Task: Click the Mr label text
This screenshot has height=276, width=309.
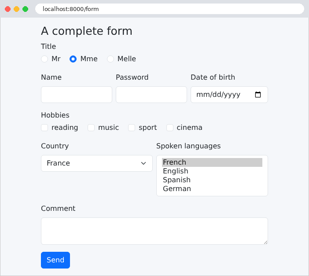Action: coord(56,59)
